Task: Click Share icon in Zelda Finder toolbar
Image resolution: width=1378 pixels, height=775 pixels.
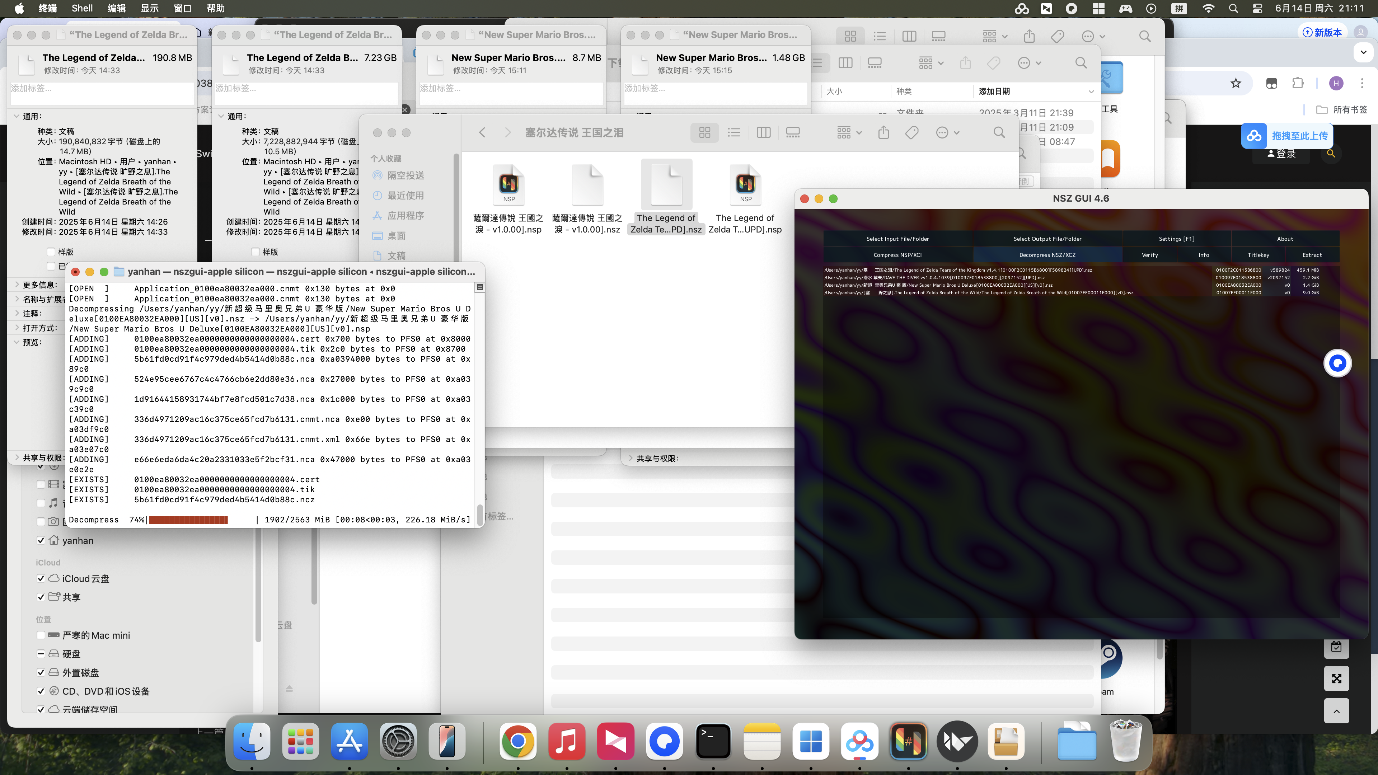Action: pos(884,132)
